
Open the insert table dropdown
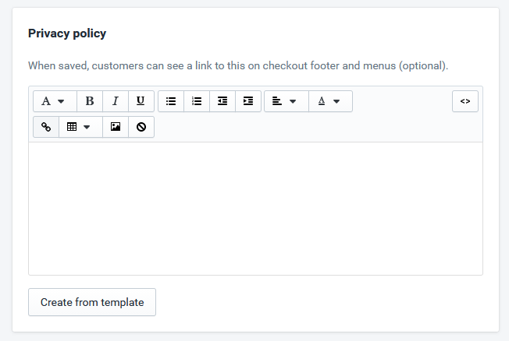[x=80, y=127]
